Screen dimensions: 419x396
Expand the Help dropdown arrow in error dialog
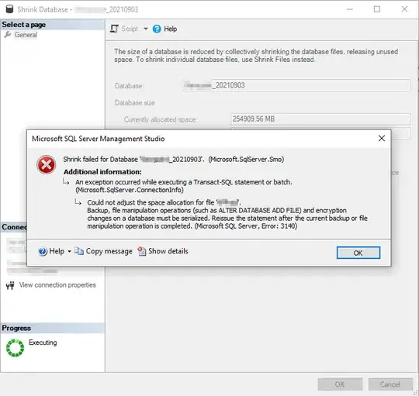[x=69, y=251]
